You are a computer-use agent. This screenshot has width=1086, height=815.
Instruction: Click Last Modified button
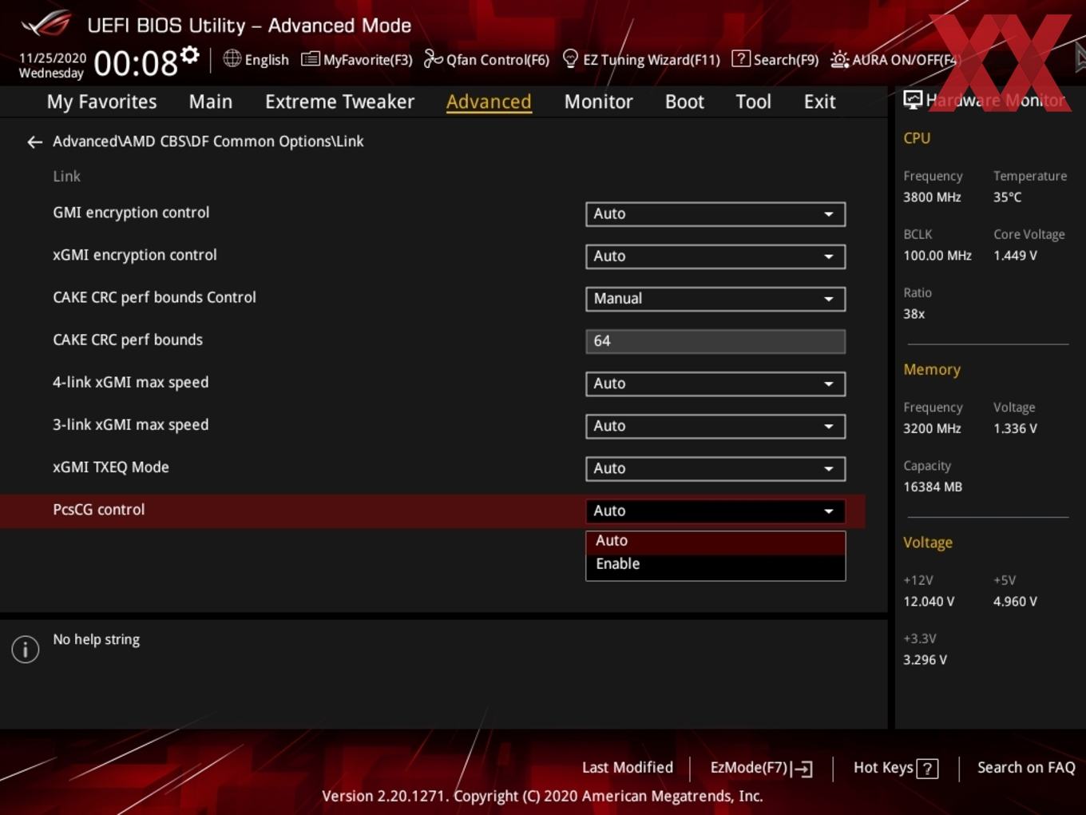tap(627, 768)
